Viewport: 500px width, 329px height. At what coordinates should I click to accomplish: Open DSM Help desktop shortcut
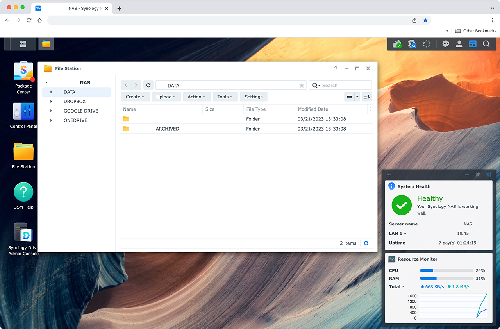coord(23,196)
